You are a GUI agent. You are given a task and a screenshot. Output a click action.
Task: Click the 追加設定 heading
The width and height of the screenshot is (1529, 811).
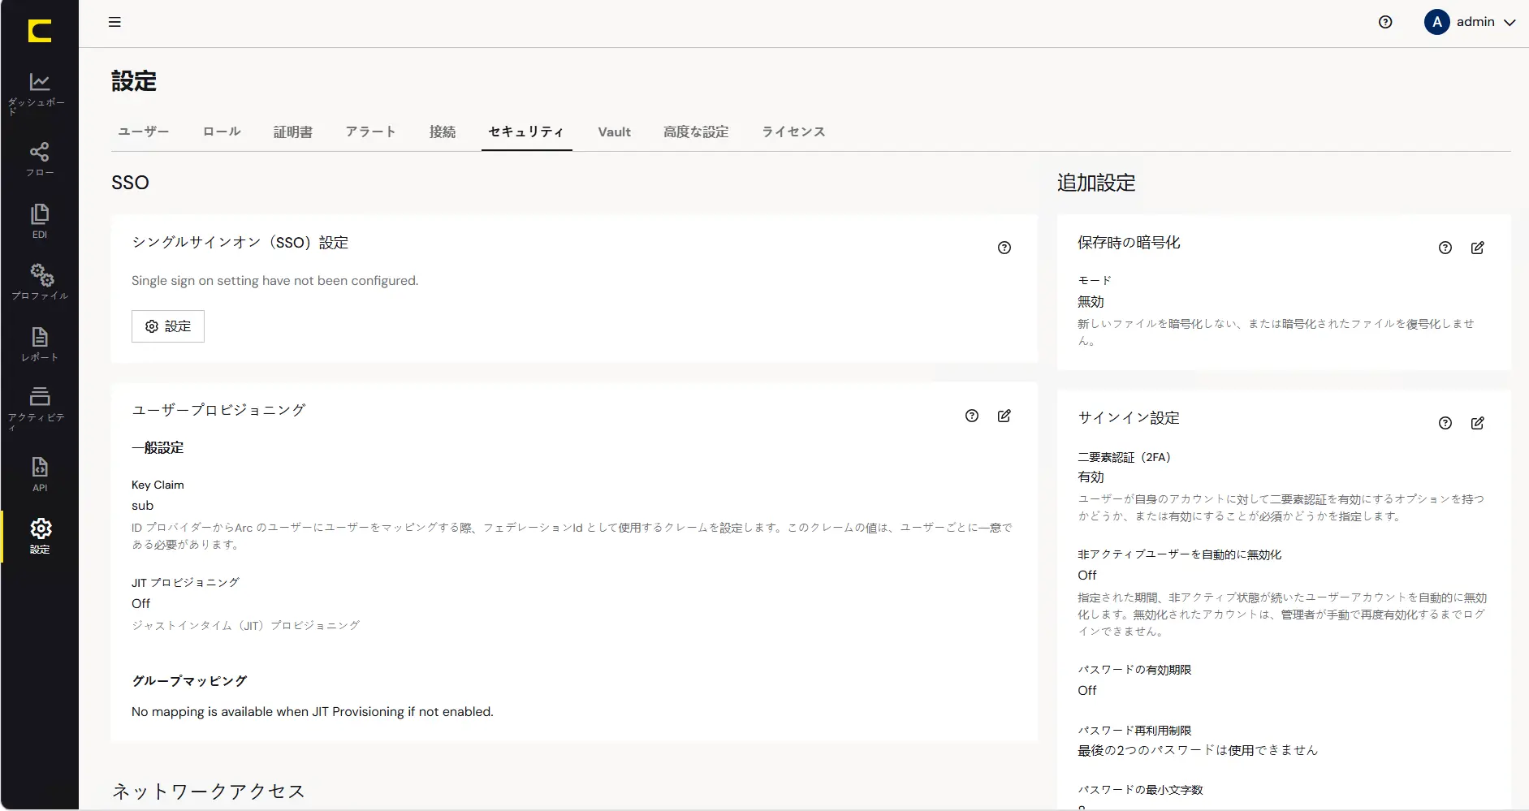click(1096, 183)
